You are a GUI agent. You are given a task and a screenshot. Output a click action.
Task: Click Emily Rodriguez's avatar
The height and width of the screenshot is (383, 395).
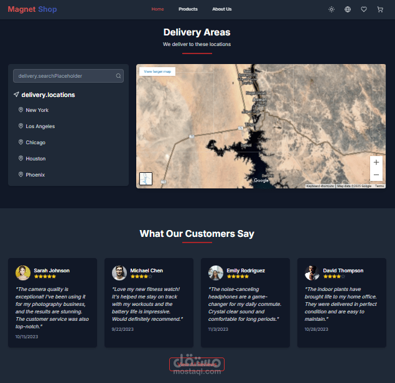[x=216, y=273]
